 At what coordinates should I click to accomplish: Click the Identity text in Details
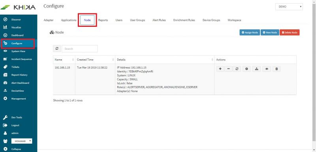coord(135,71)
